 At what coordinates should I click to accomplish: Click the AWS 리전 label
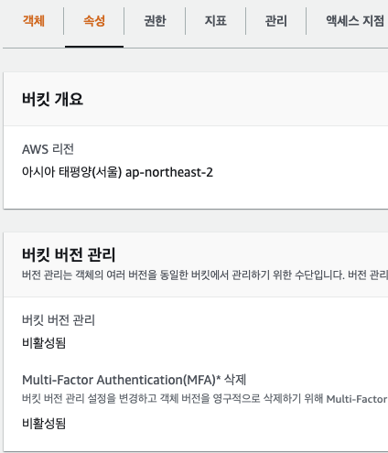point(48,149)
